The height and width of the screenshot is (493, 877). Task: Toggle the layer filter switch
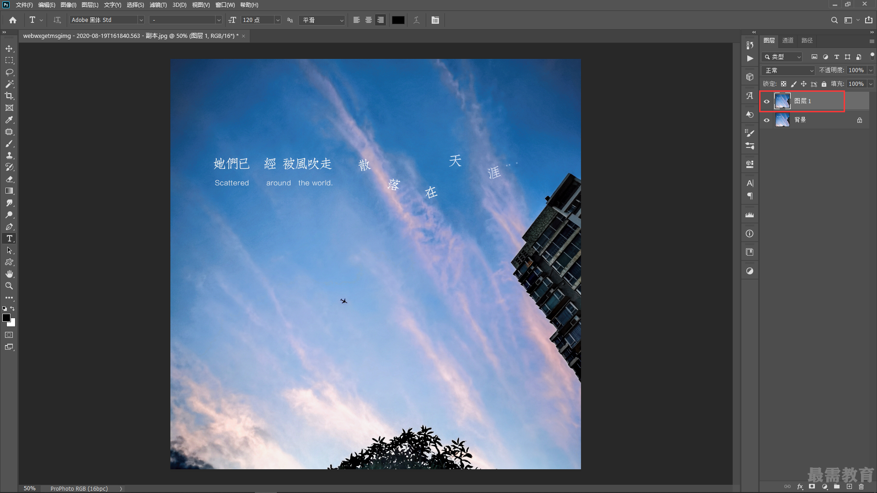click(x=872, y=56)
